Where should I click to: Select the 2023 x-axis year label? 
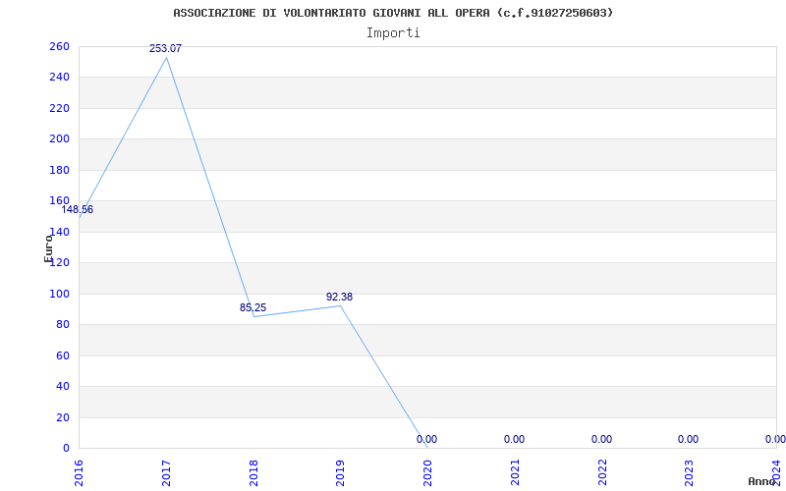pos(690,473)
